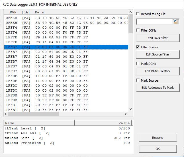Click the Edit Source Filter button

158,54
